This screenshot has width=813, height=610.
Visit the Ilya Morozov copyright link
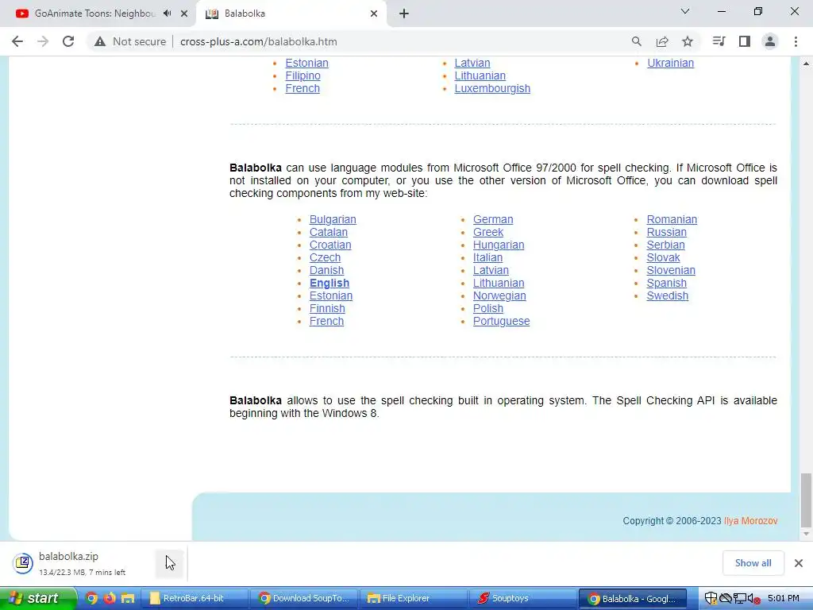pyautogui.click(x=751, y=521)
